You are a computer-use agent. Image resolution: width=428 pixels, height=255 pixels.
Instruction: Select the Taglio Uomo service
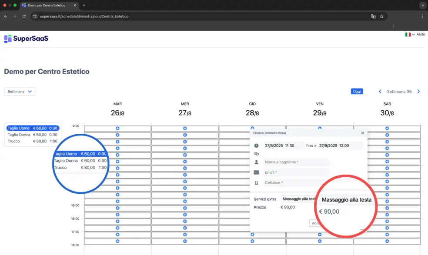(x=33, y=128)
